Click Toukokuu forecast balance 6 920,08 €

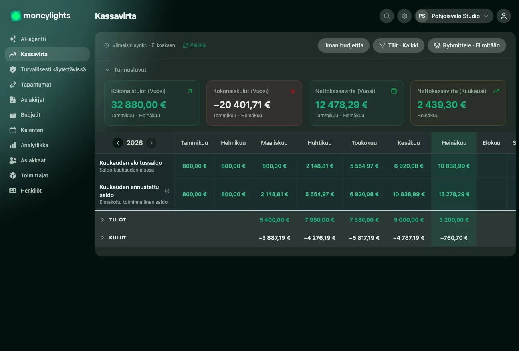(364, 194)
